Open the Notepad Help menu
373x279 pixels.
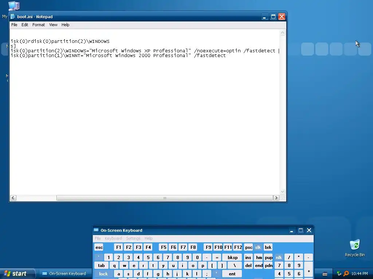pyautogui.click(x=66, y=25)
